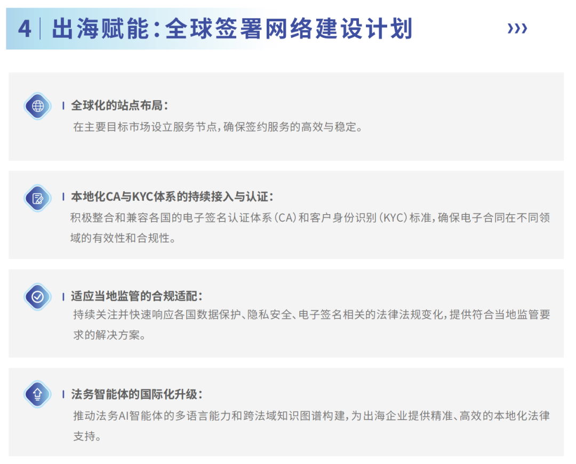The height and width of the screenshot is (464, 576).
Task: Click the heading 全球化的站点布局
Action: point(119,105)
